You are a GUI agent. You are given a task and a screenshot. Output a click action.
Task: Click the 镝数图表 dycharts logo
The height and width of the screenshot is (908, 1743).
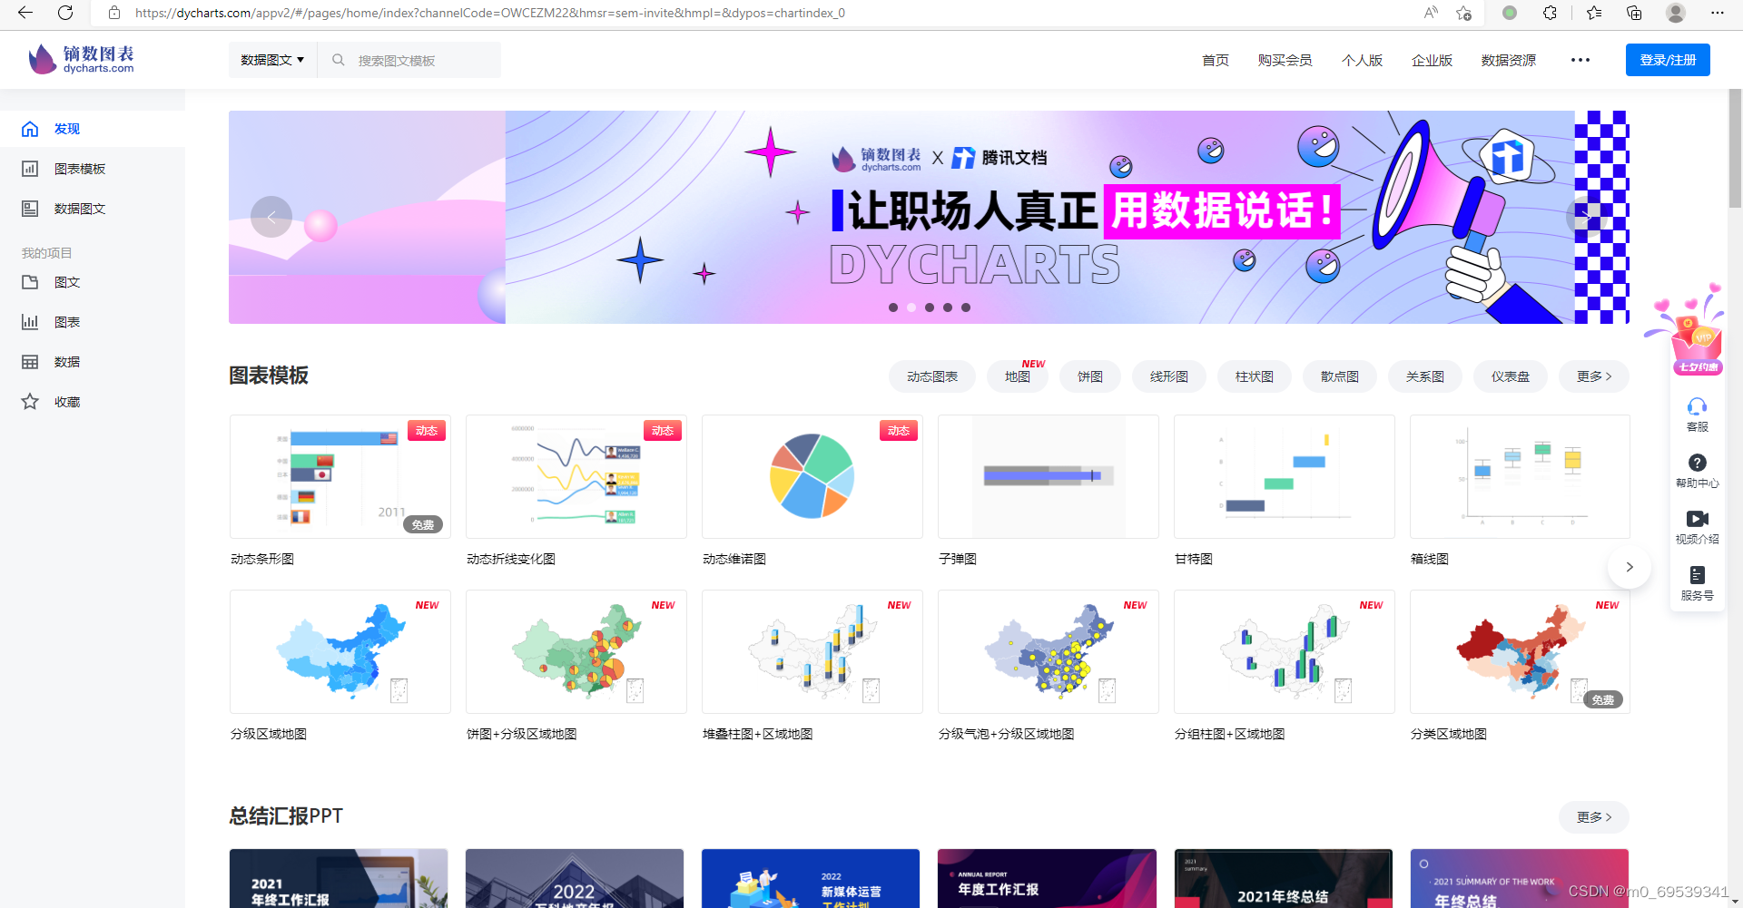(82, 60)
